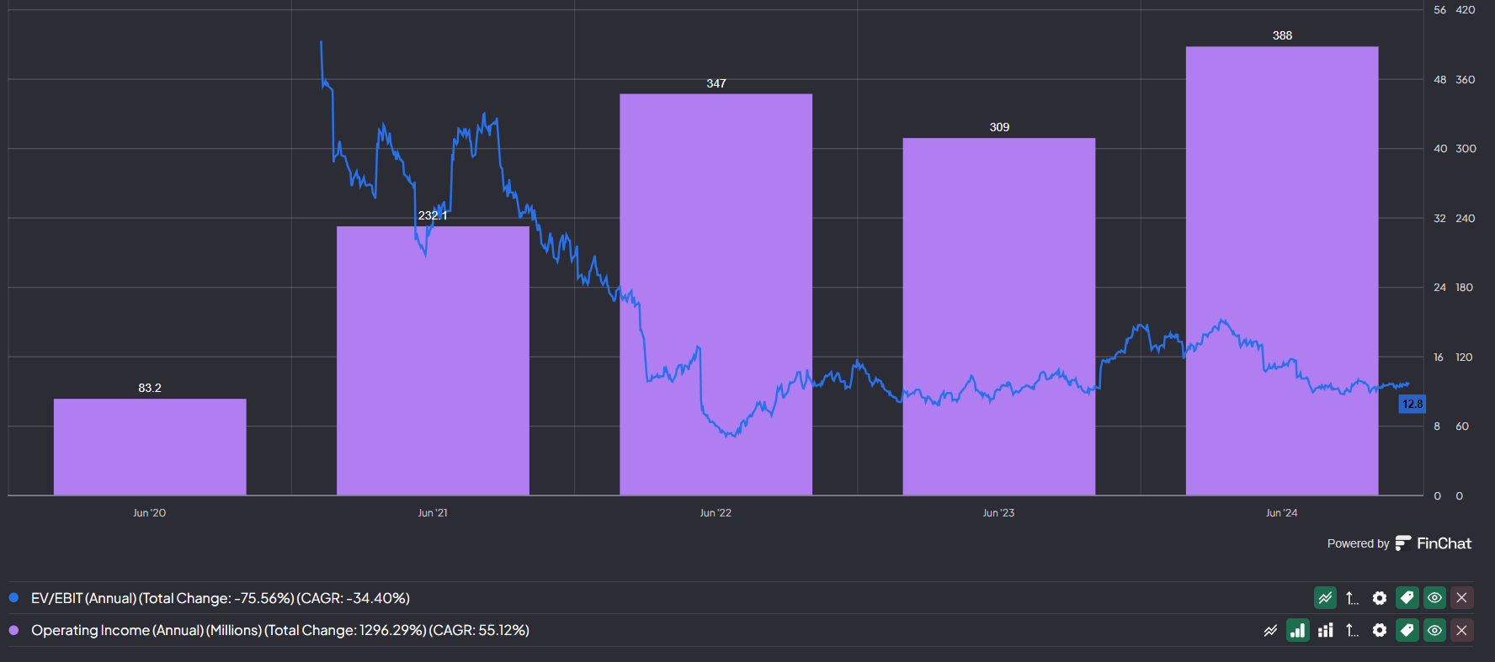Toggle EV/EBIT visibility eye icon
1495x662 pixels.
pos(1434,598)
